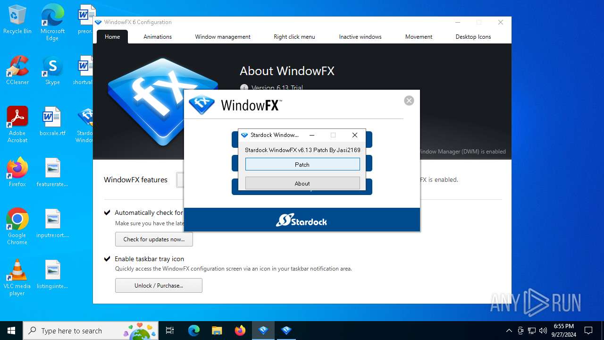
Task: Launch Google Chrome from the desktop
Action: coord(17,227)
